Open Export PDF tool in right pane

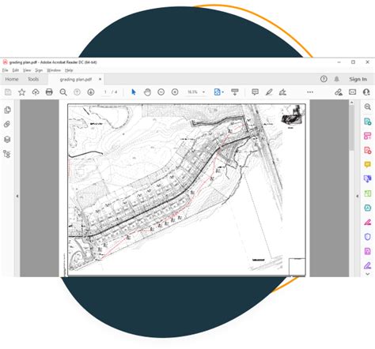click(368, 122)
